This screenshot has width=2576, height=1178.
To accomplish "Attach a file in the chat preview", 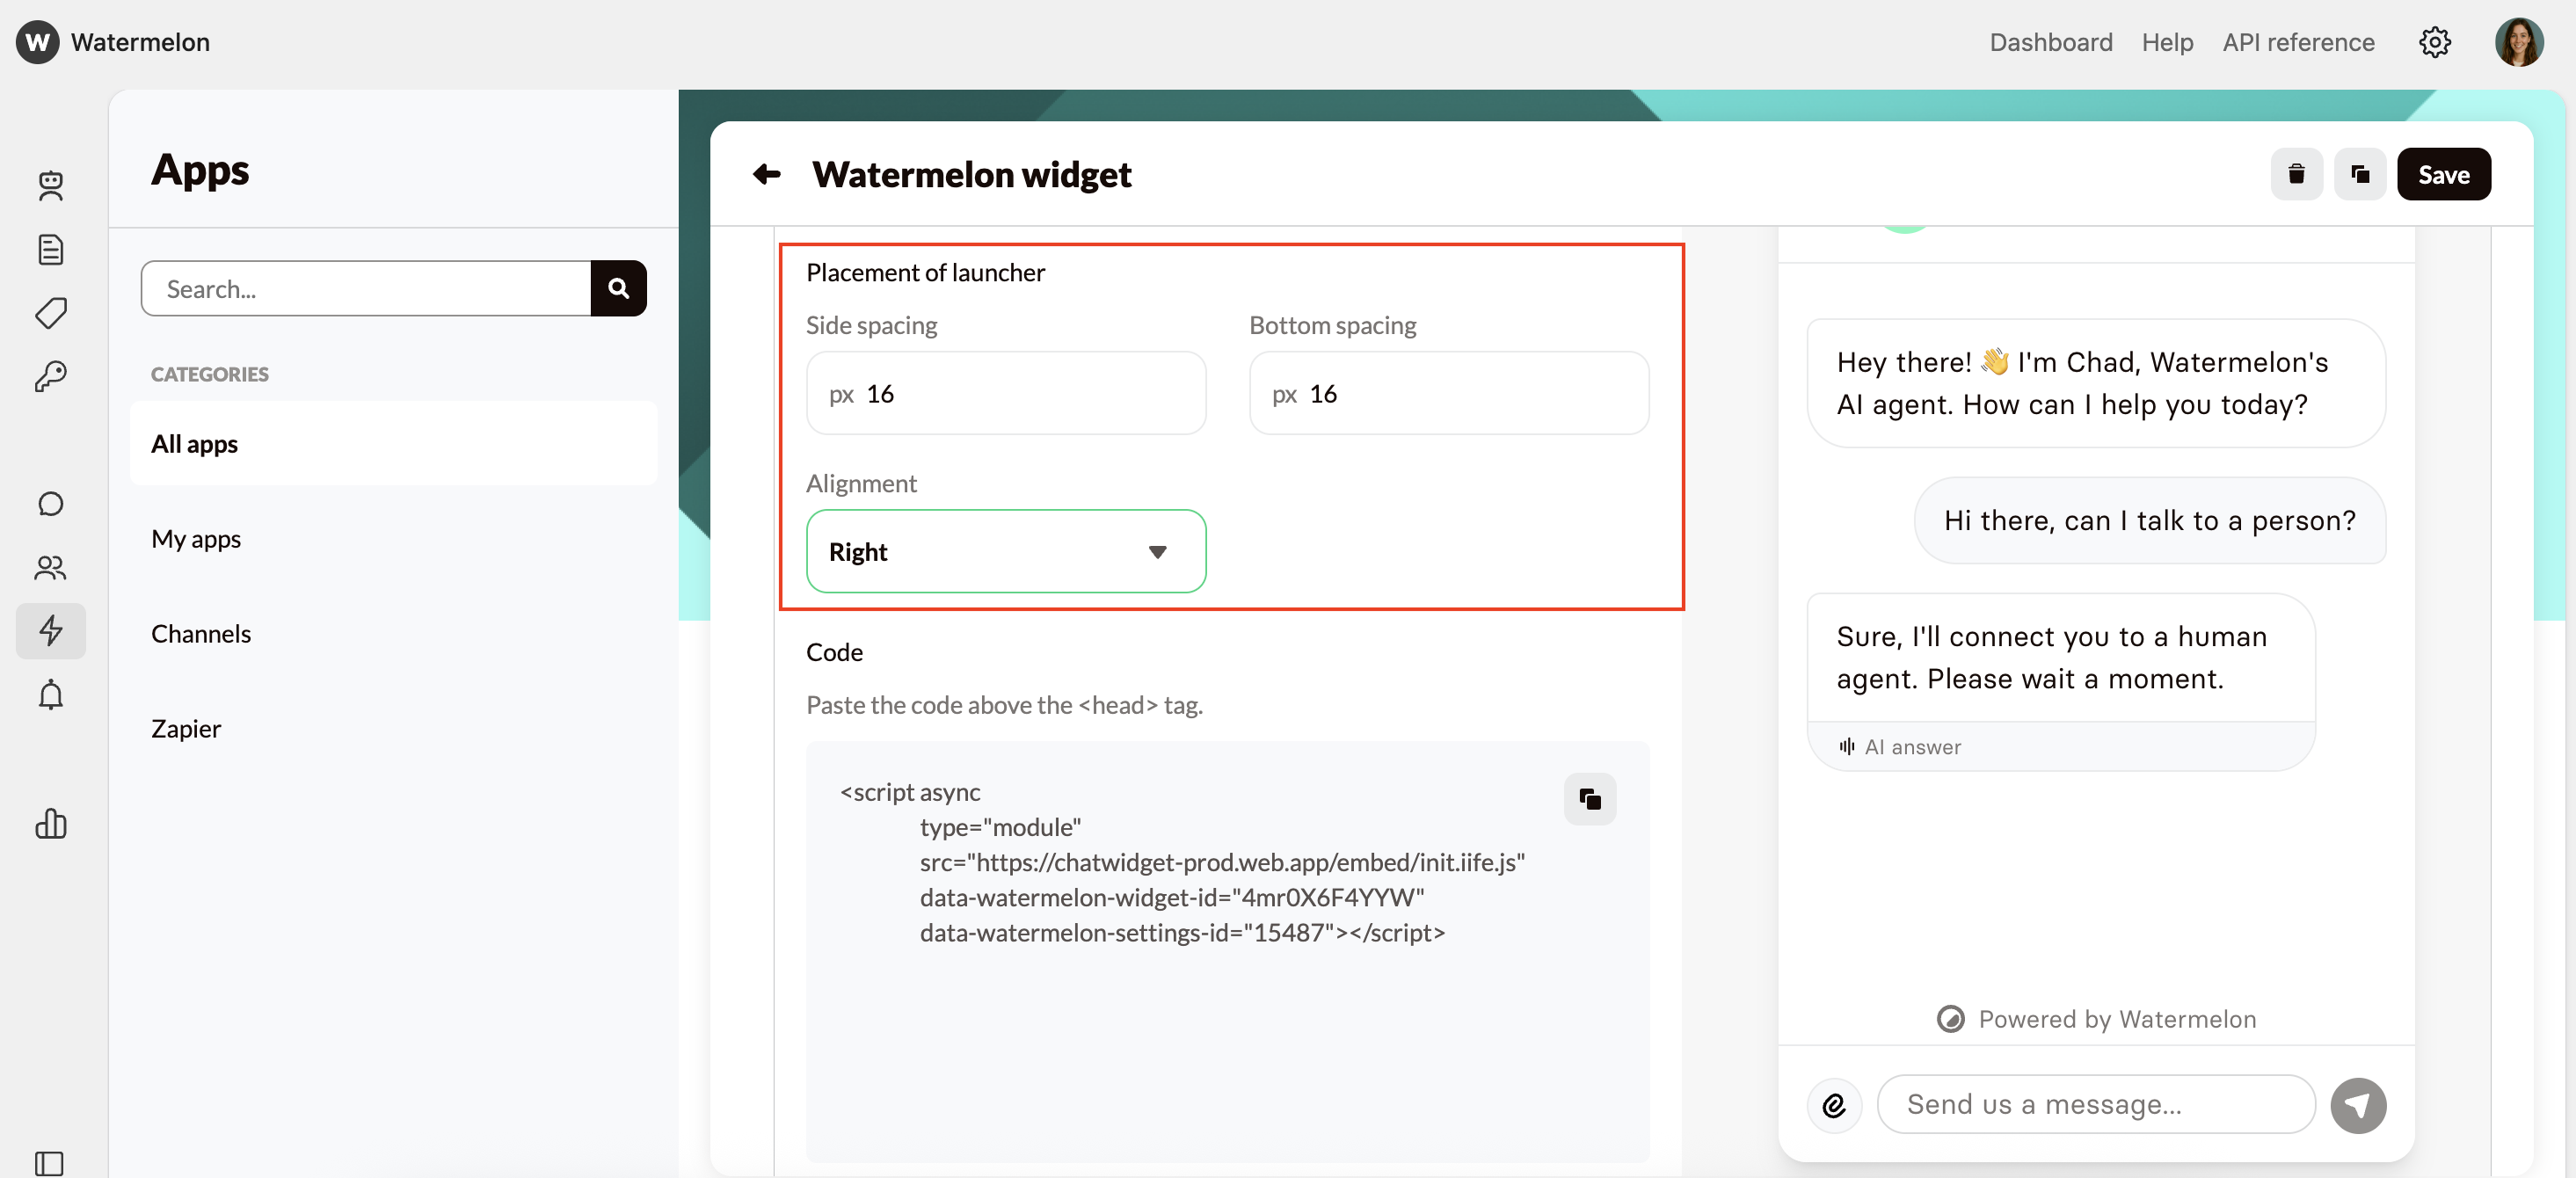I will [1835, 1104].
